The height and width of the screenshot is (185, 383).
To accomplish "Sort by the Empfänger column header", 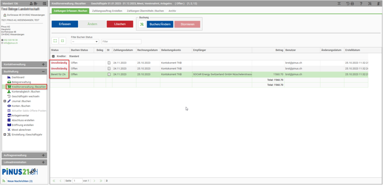I will [x=222, y=50].
